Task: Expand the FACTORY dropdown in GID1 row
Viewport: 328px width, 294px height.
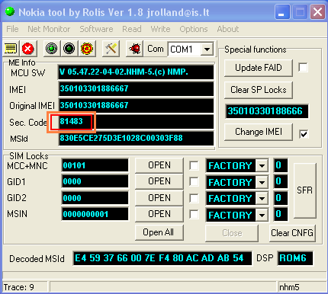Action: (x=262, y=182)
